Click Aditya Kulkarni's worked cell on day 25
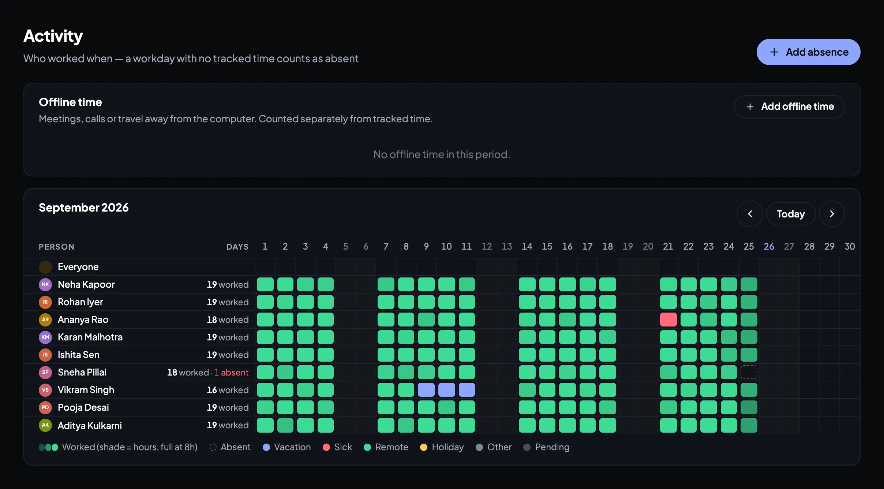Viewport: 884px width, 489px height. (749, 425)
